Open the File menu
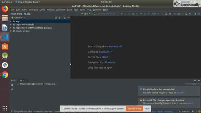 click(x=13, y=10)
